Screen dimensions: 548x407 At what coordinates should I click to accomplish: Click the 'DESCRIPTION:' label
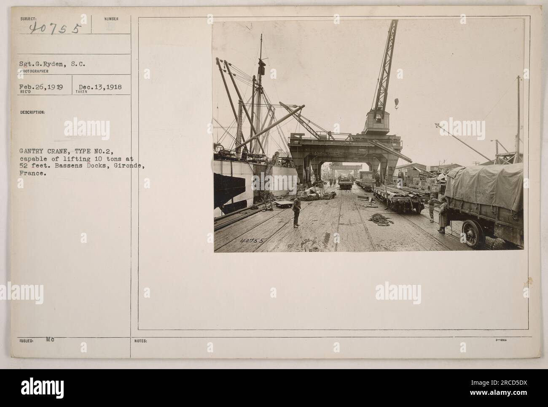click(32, 112)
